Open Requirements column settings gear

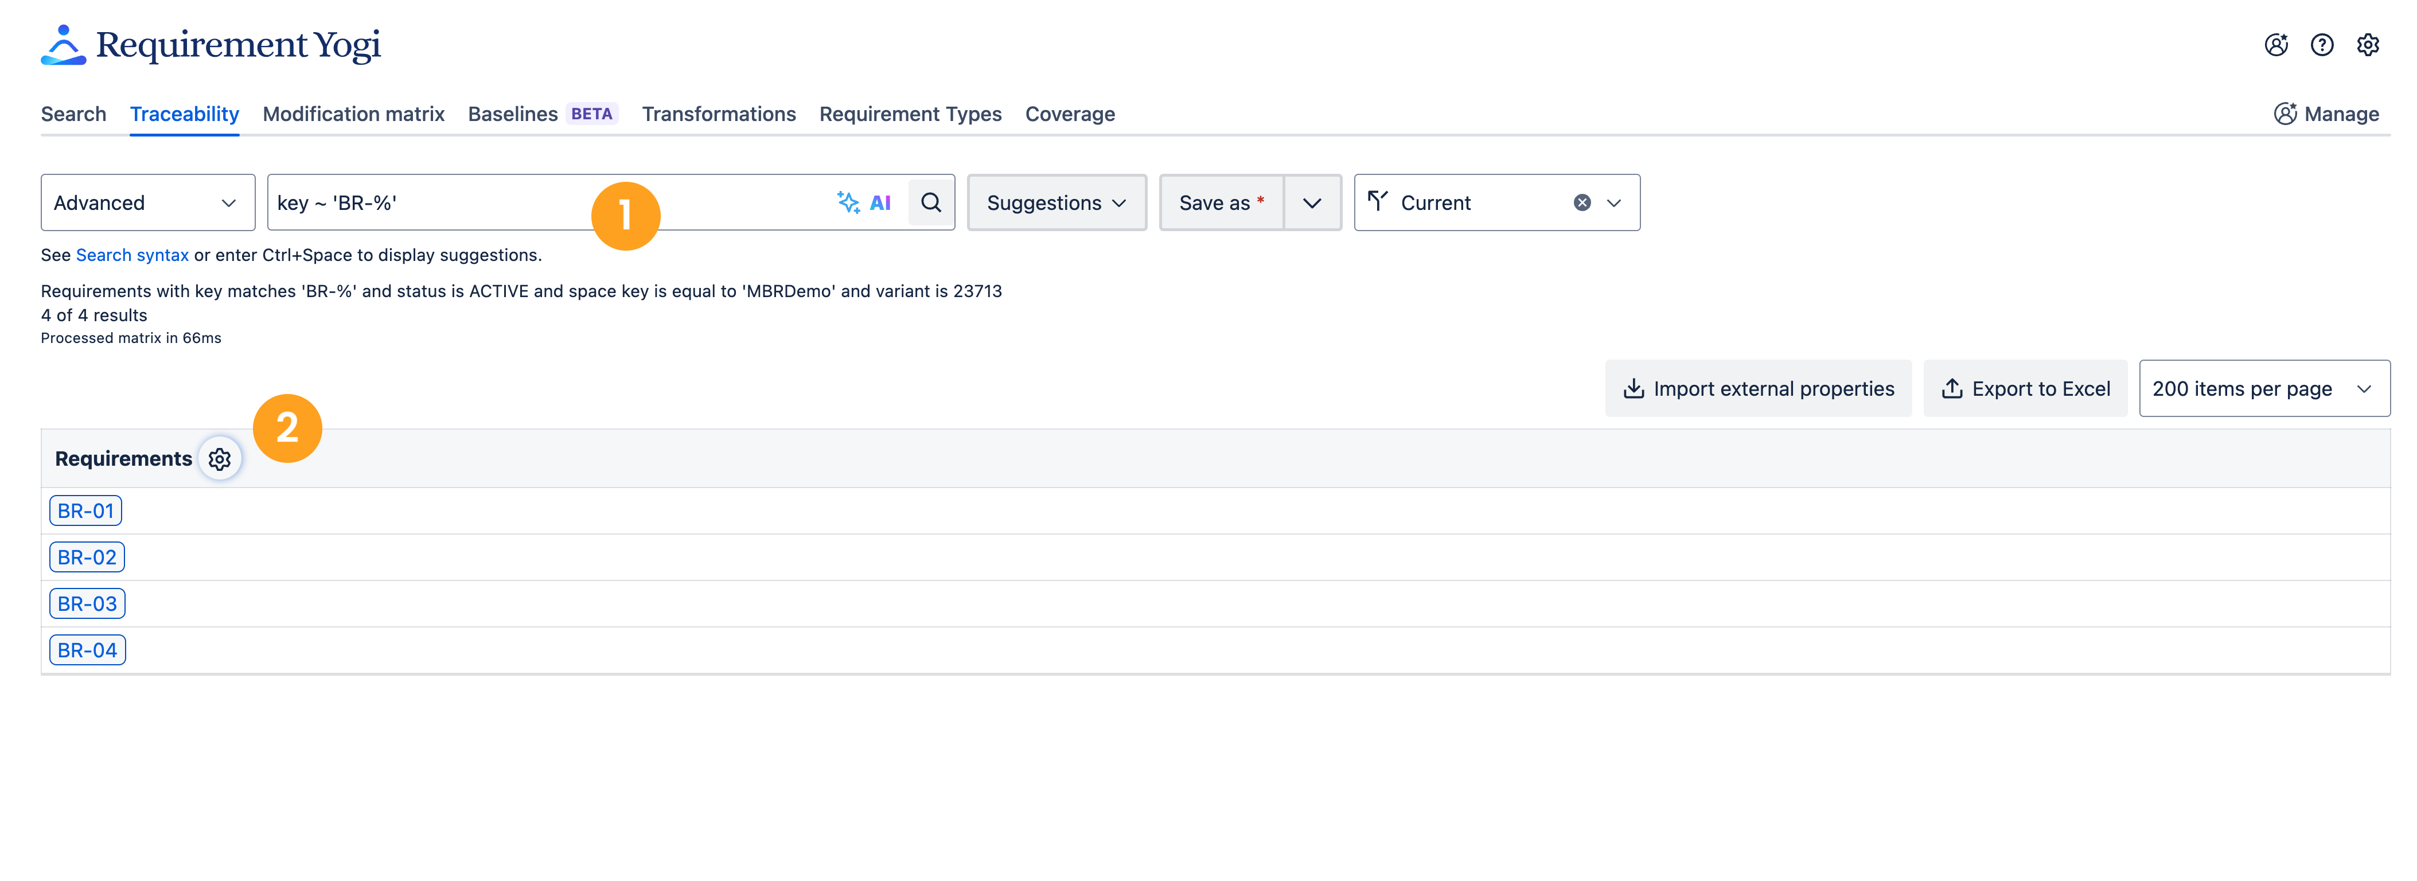pyautogui.click(x=220, y=459)
